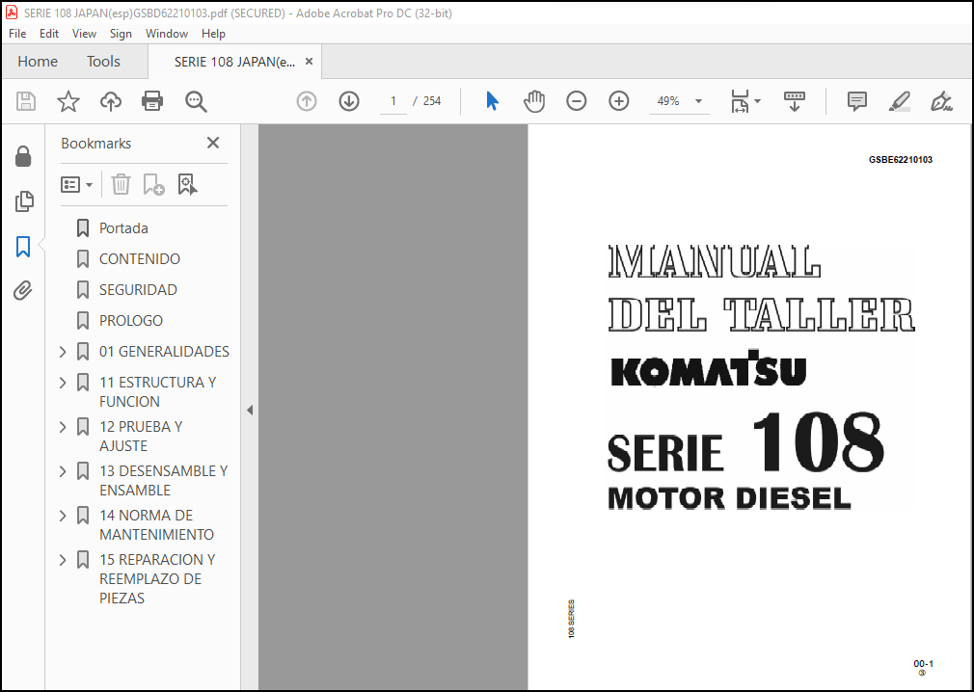Switch to the Tools tab
This screenshot has height=692, width=974.
click(x=103, y=62)
